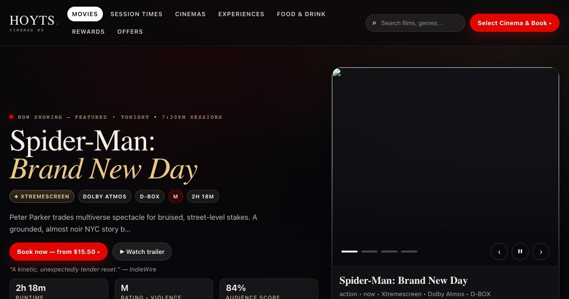Select the first carousel indicator
The image size is (569, 299).
tap(349, 252)
